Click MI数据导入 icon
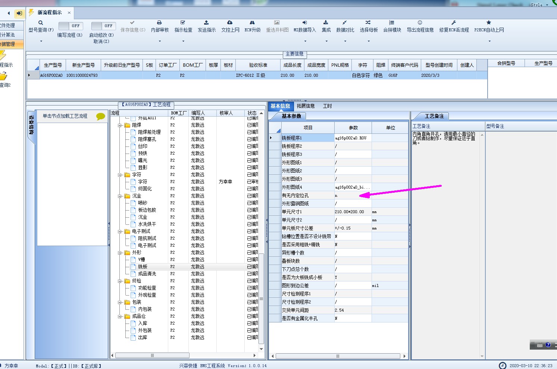Screen dimensions: 557x369 [x=304, y=23]
